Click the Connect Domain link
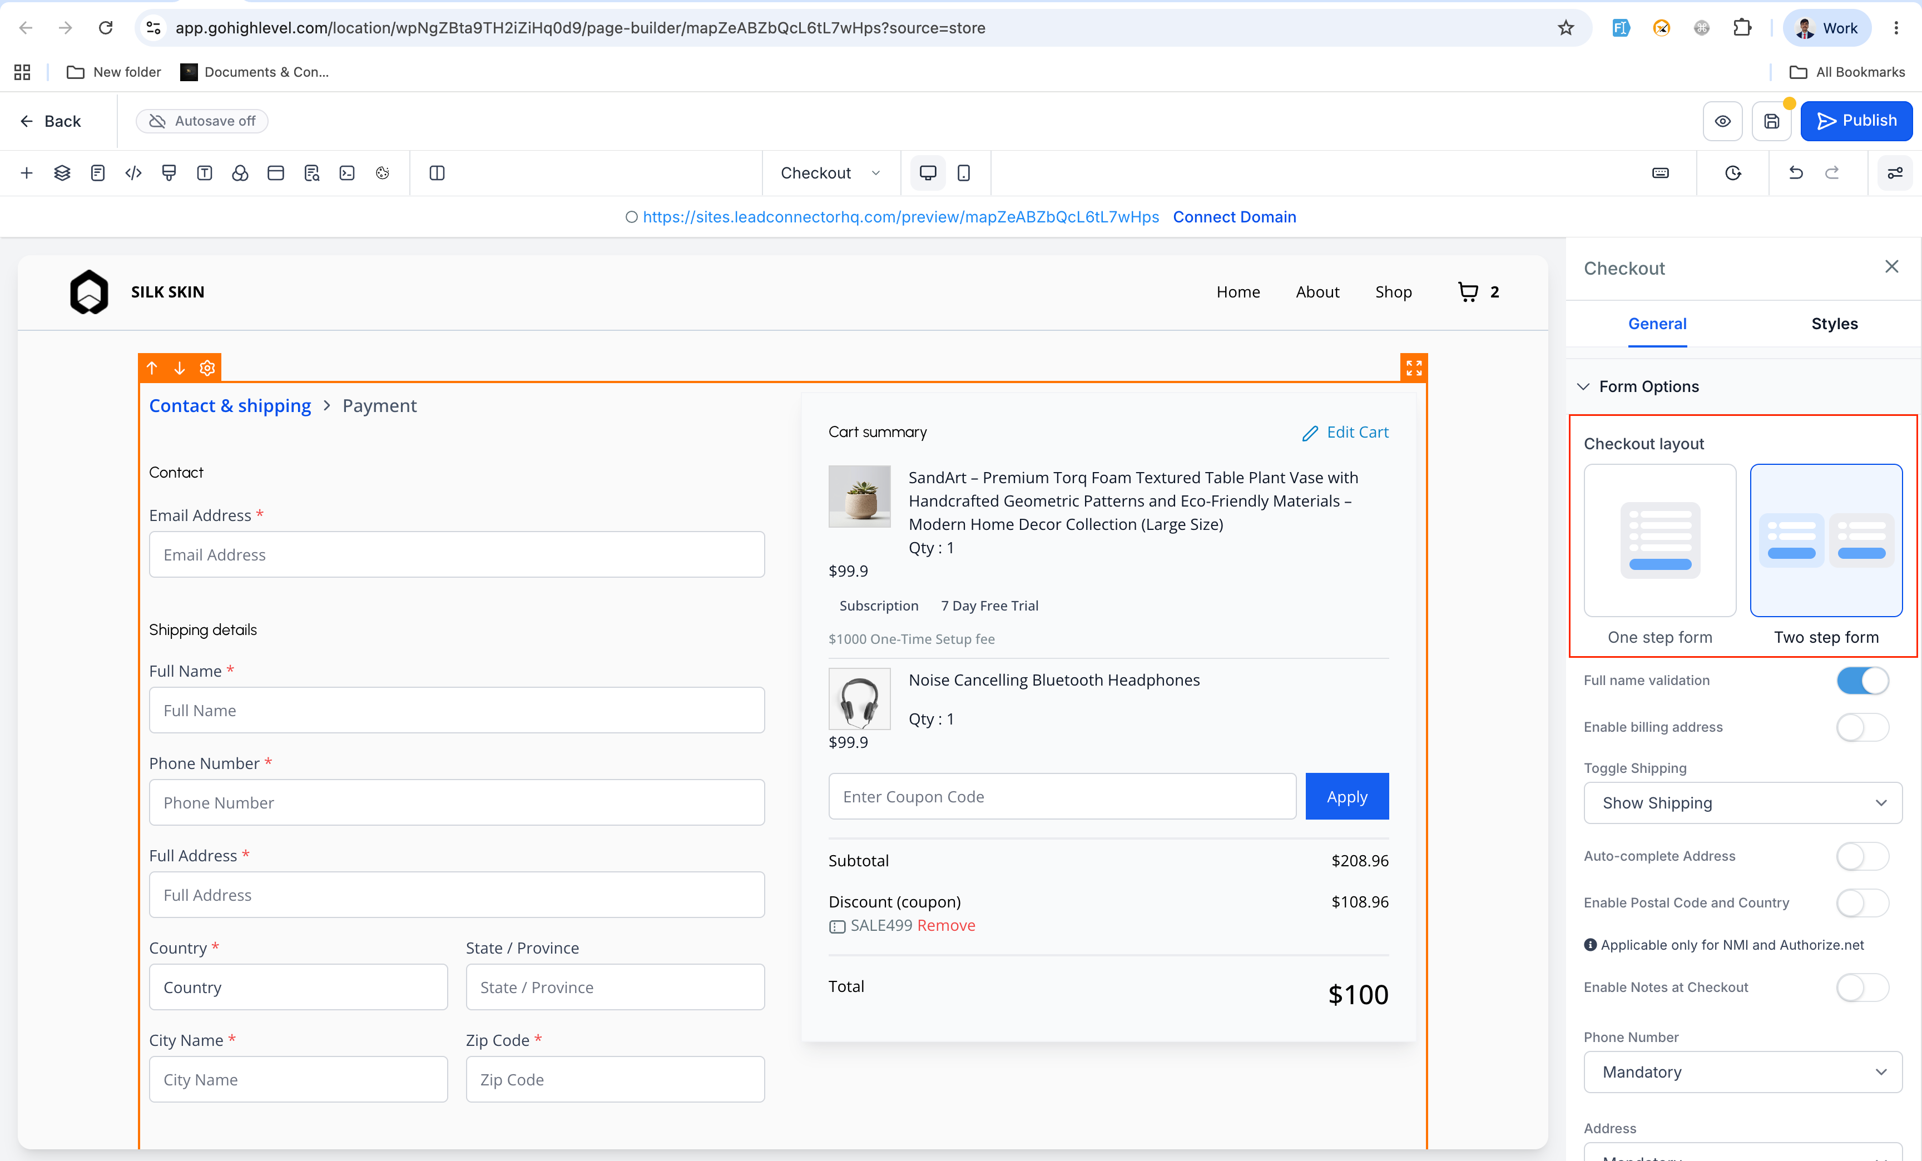The image size is (1922, 1161). pyautogui.click(x=1234, y=217)
